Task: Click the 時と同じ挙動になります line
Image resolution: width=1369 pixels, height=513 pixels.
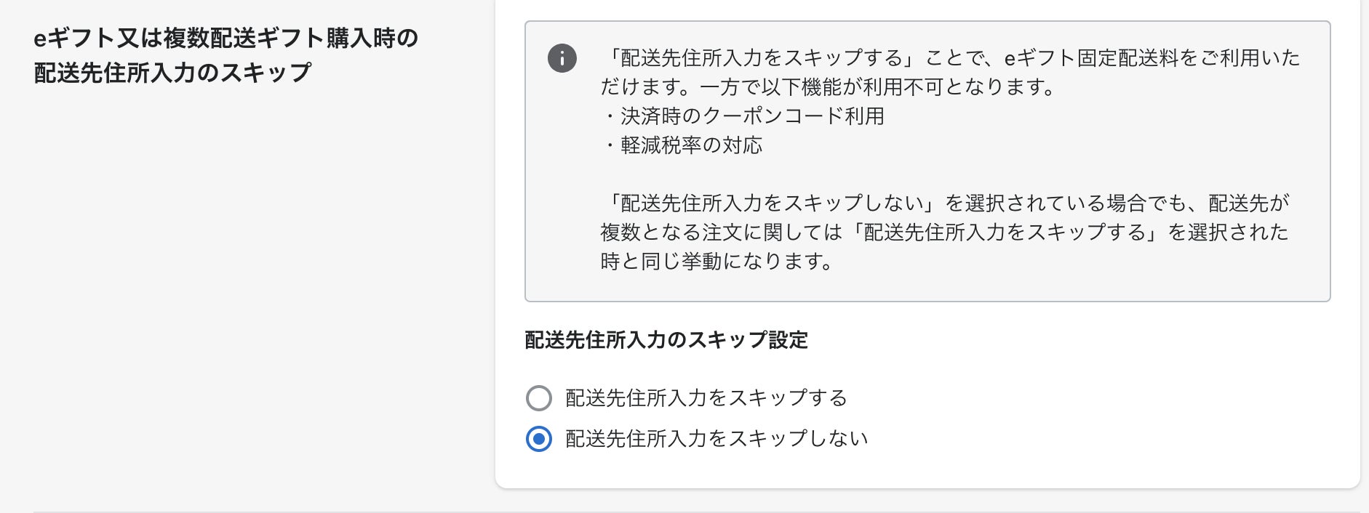Action: [717, 261]
